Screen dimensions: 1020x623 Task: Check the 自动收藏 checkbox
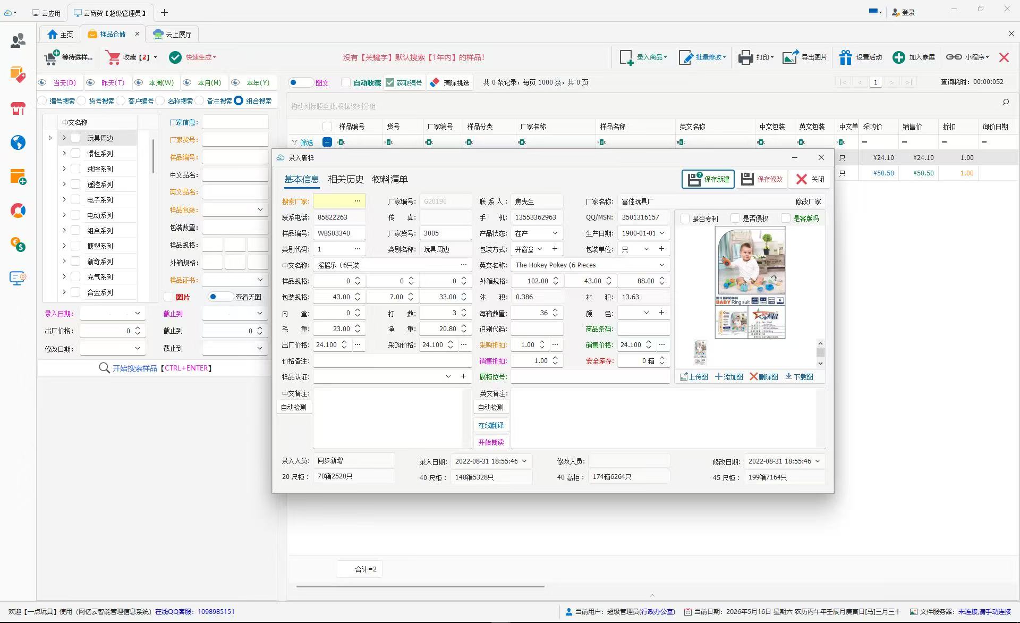[346, 82]
